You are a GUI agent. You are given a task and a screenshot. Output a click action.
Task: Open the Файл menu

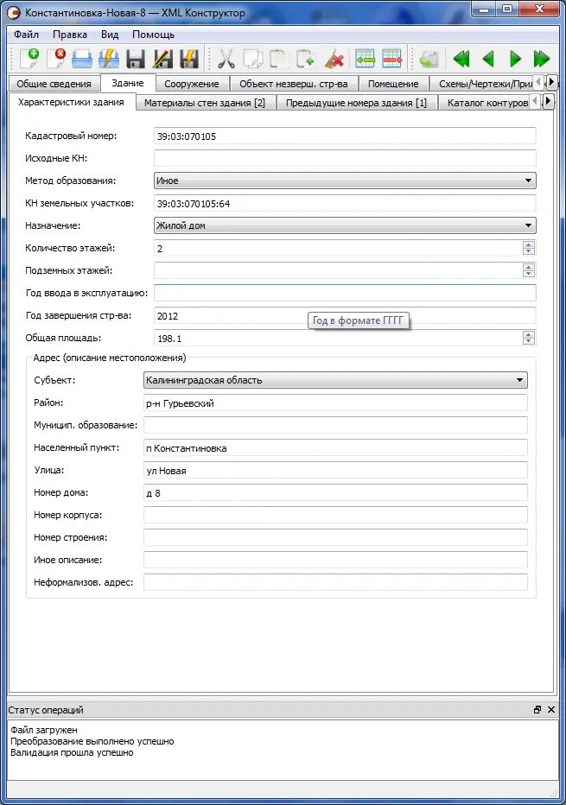pos(26,35)
